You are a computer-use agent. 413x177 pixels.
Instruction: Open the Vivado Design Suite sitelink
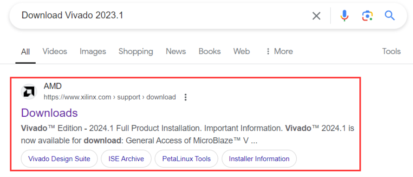pos(59,159)
